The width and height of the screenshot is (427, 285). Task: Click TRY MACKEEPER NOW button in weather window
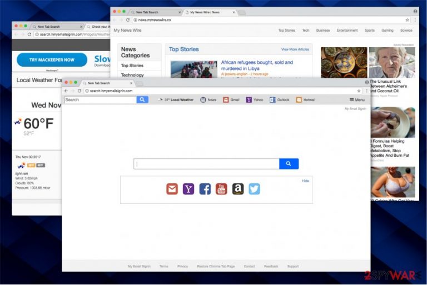[x=52, y=60]
